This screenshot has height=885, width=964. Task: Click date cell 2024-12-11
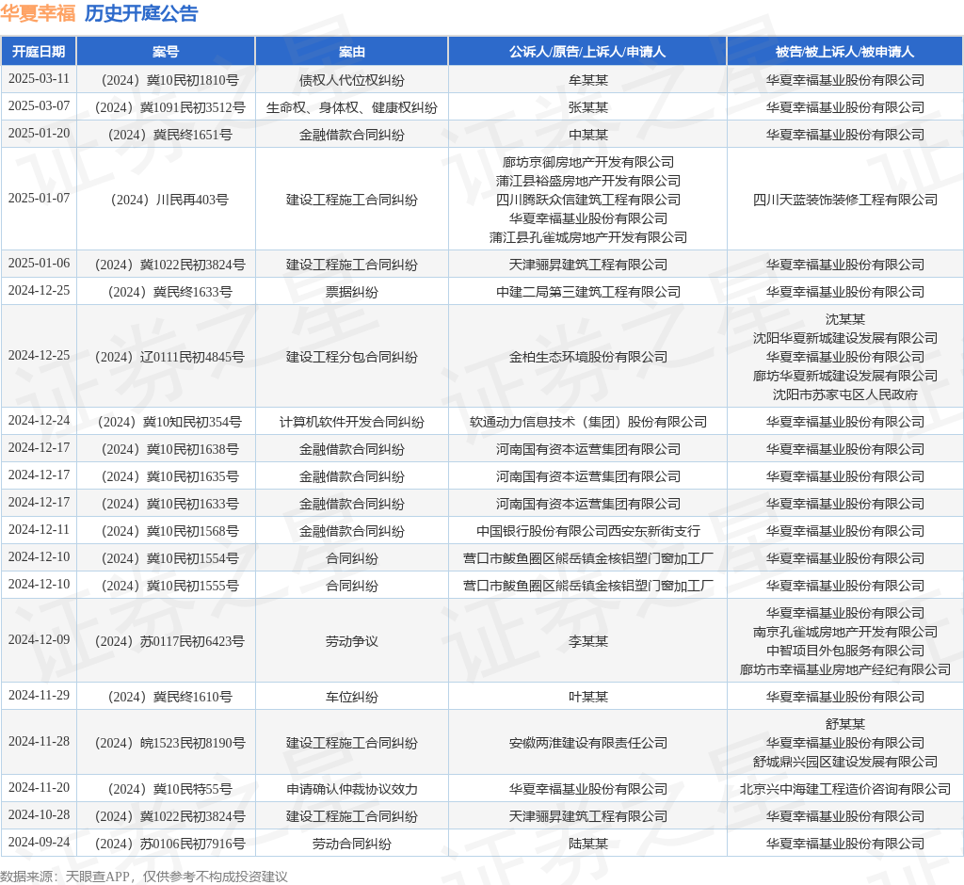(39, 530)
